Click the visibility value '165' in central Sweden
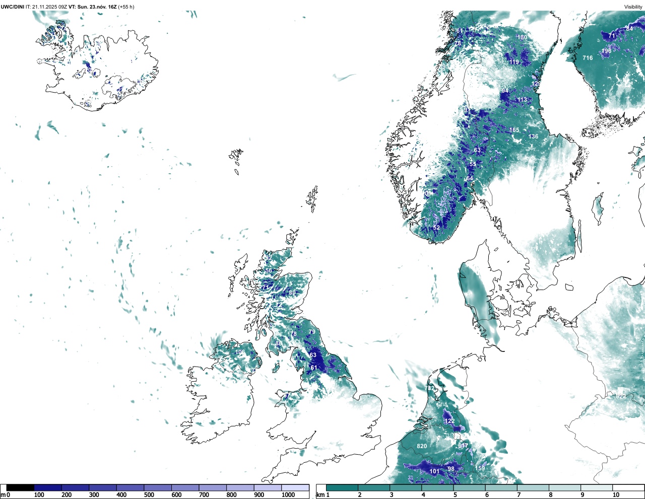 coord(514,130)
